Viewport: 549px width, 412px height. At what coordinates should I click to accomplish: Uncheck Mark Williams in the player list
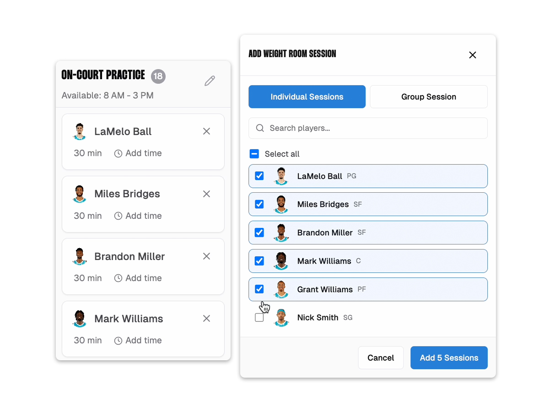(x=259, y=261)
